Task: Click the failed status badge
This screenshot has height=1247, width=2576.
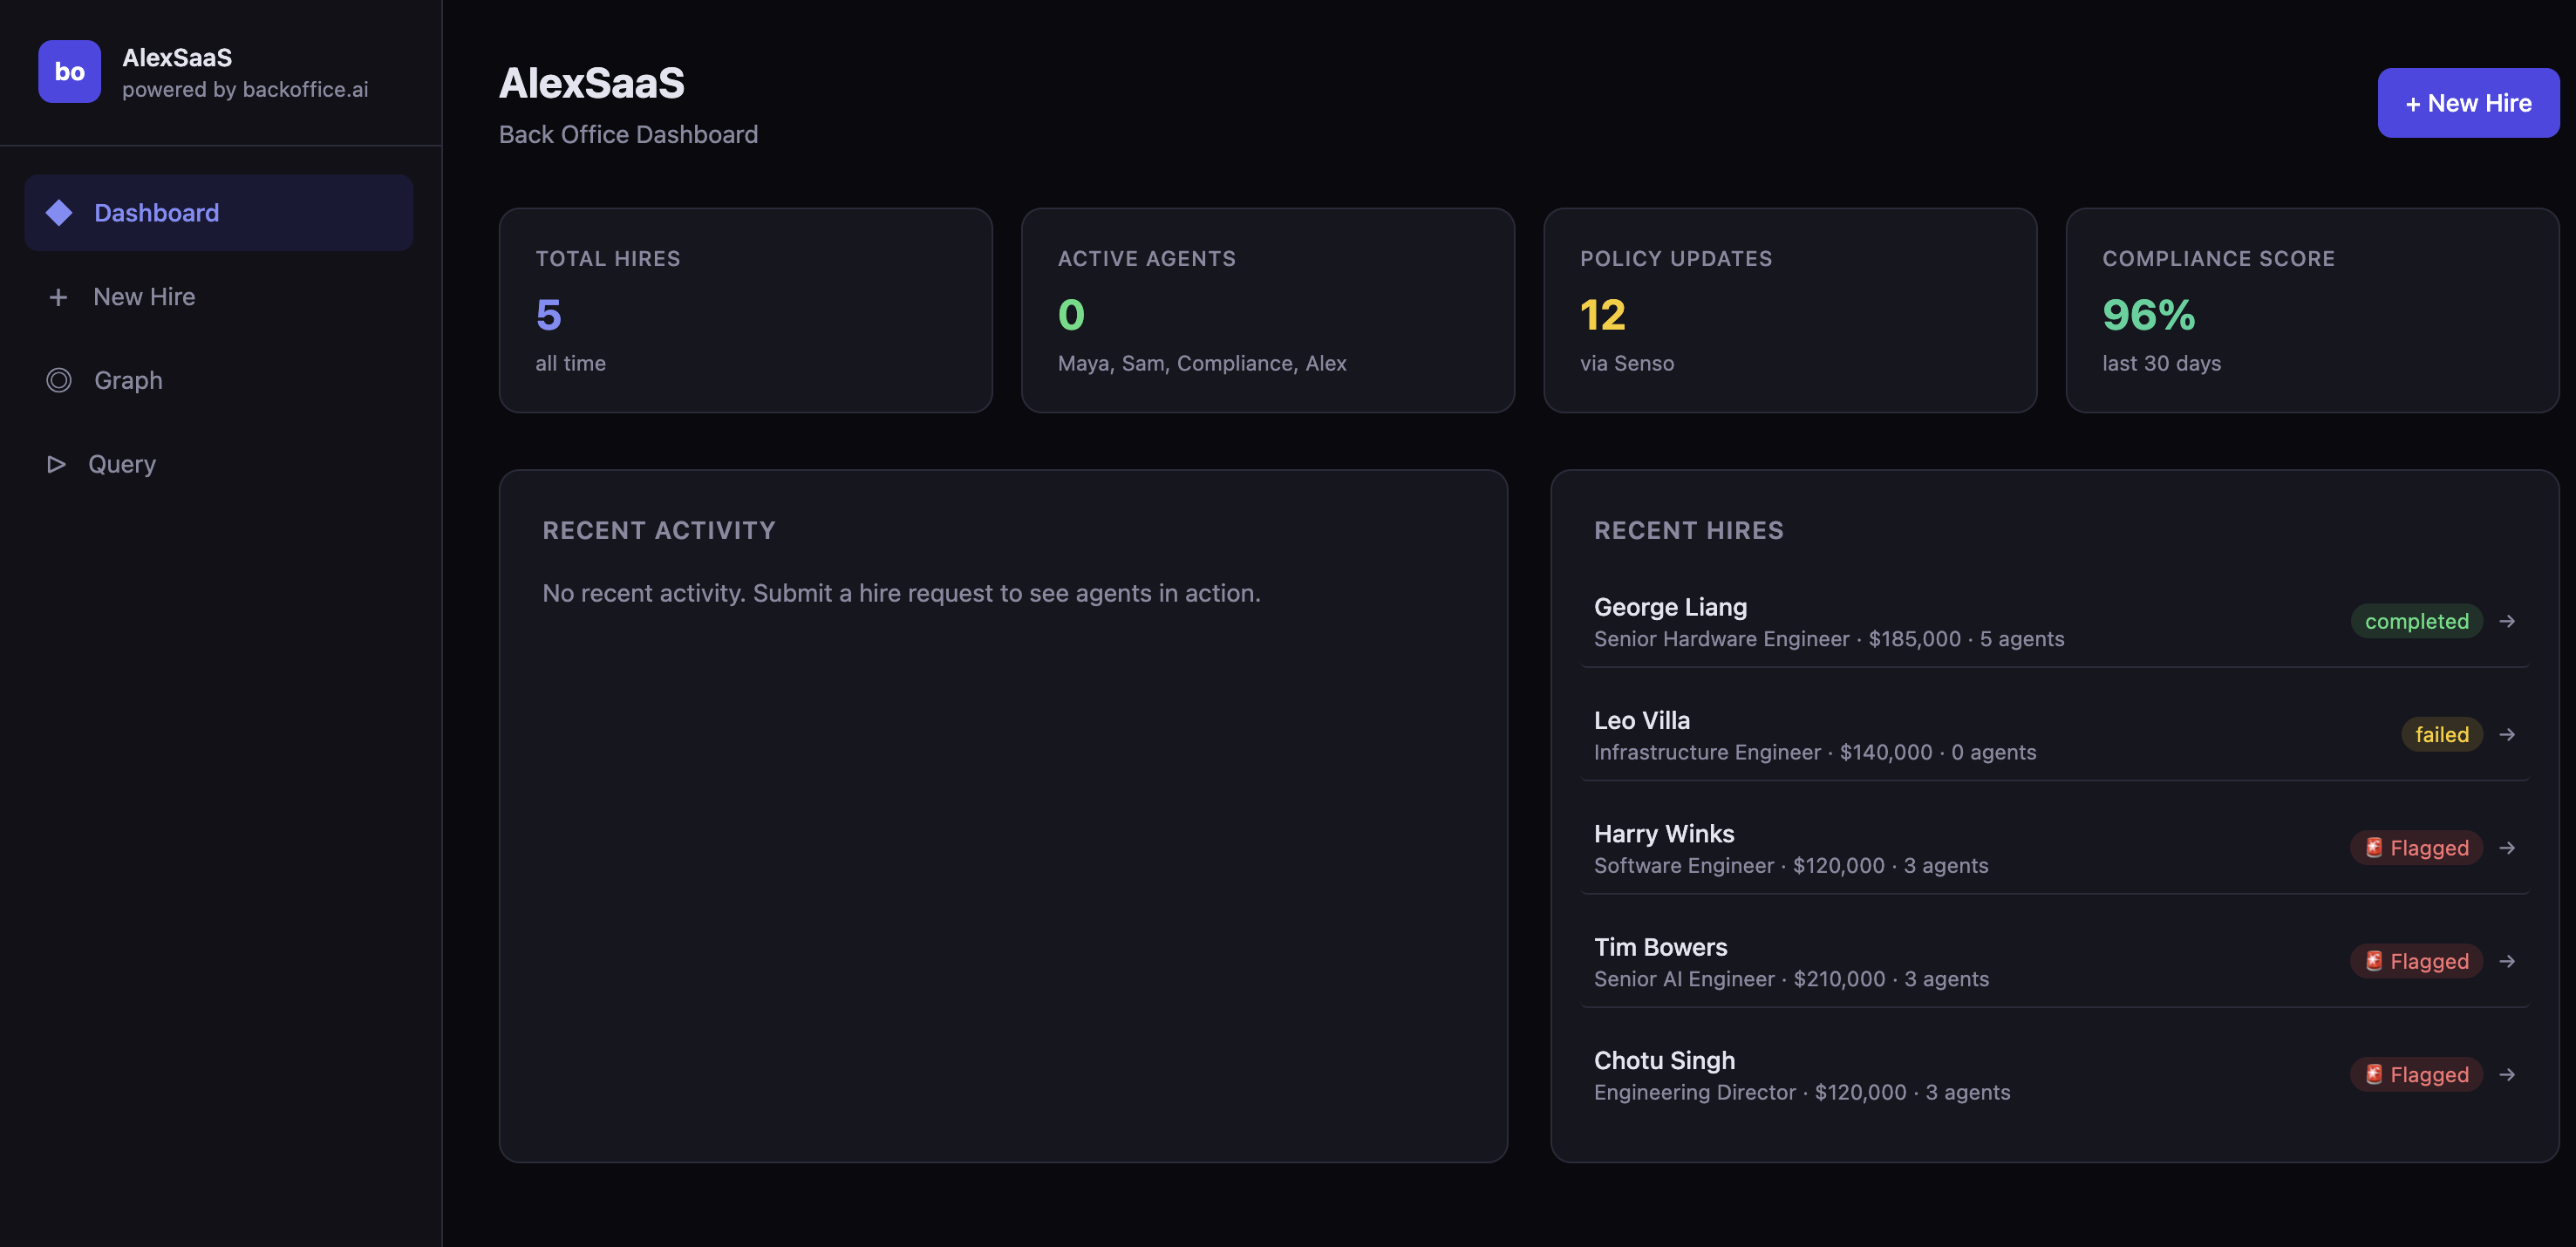Action: [2440, 734]
